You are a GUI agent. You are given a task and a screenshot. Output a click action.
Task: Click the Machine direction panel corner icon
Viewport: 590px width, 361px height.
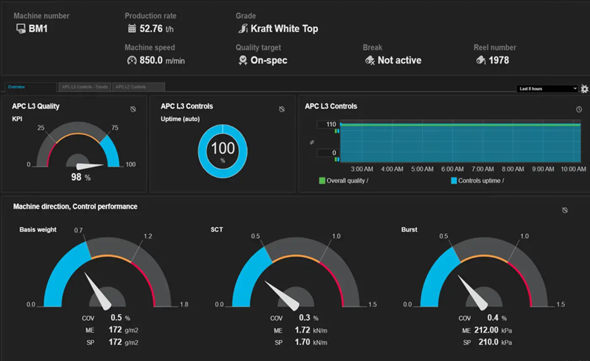(x=565, y=210)
